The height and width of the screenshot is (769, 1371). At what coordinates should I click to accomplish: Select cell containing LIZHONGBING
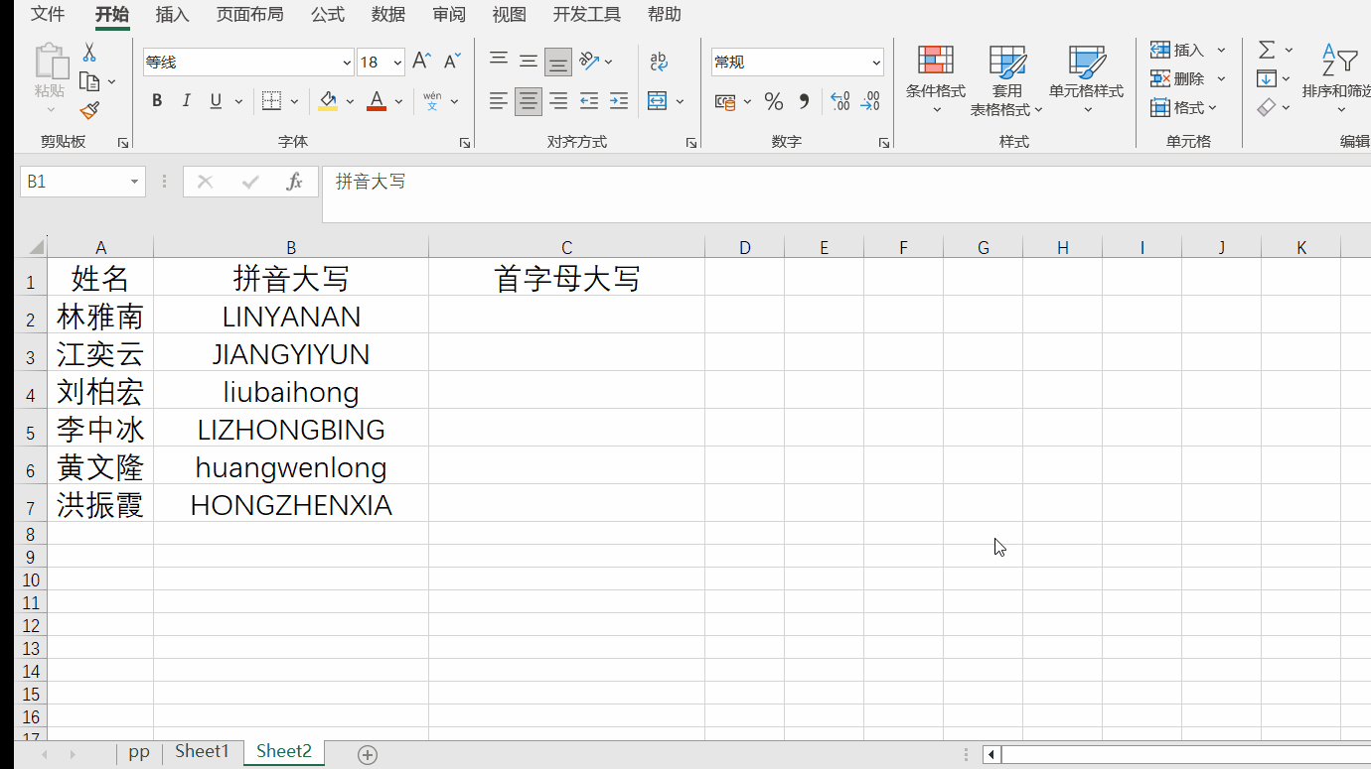click(291, 430)
